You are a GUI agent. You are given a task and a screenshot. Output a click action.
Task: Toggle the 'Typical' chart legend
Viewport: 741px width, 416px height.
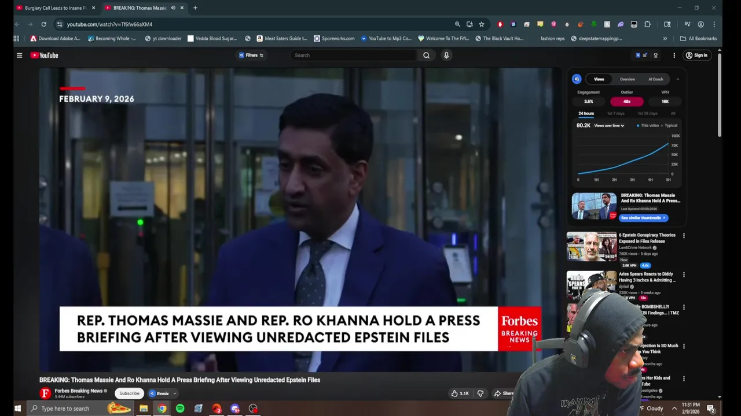(x=670, y=125)
